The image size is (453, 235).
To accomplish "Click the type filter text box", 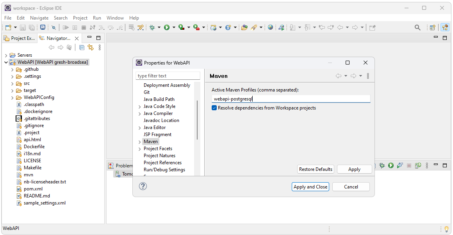I will (168, 76).
